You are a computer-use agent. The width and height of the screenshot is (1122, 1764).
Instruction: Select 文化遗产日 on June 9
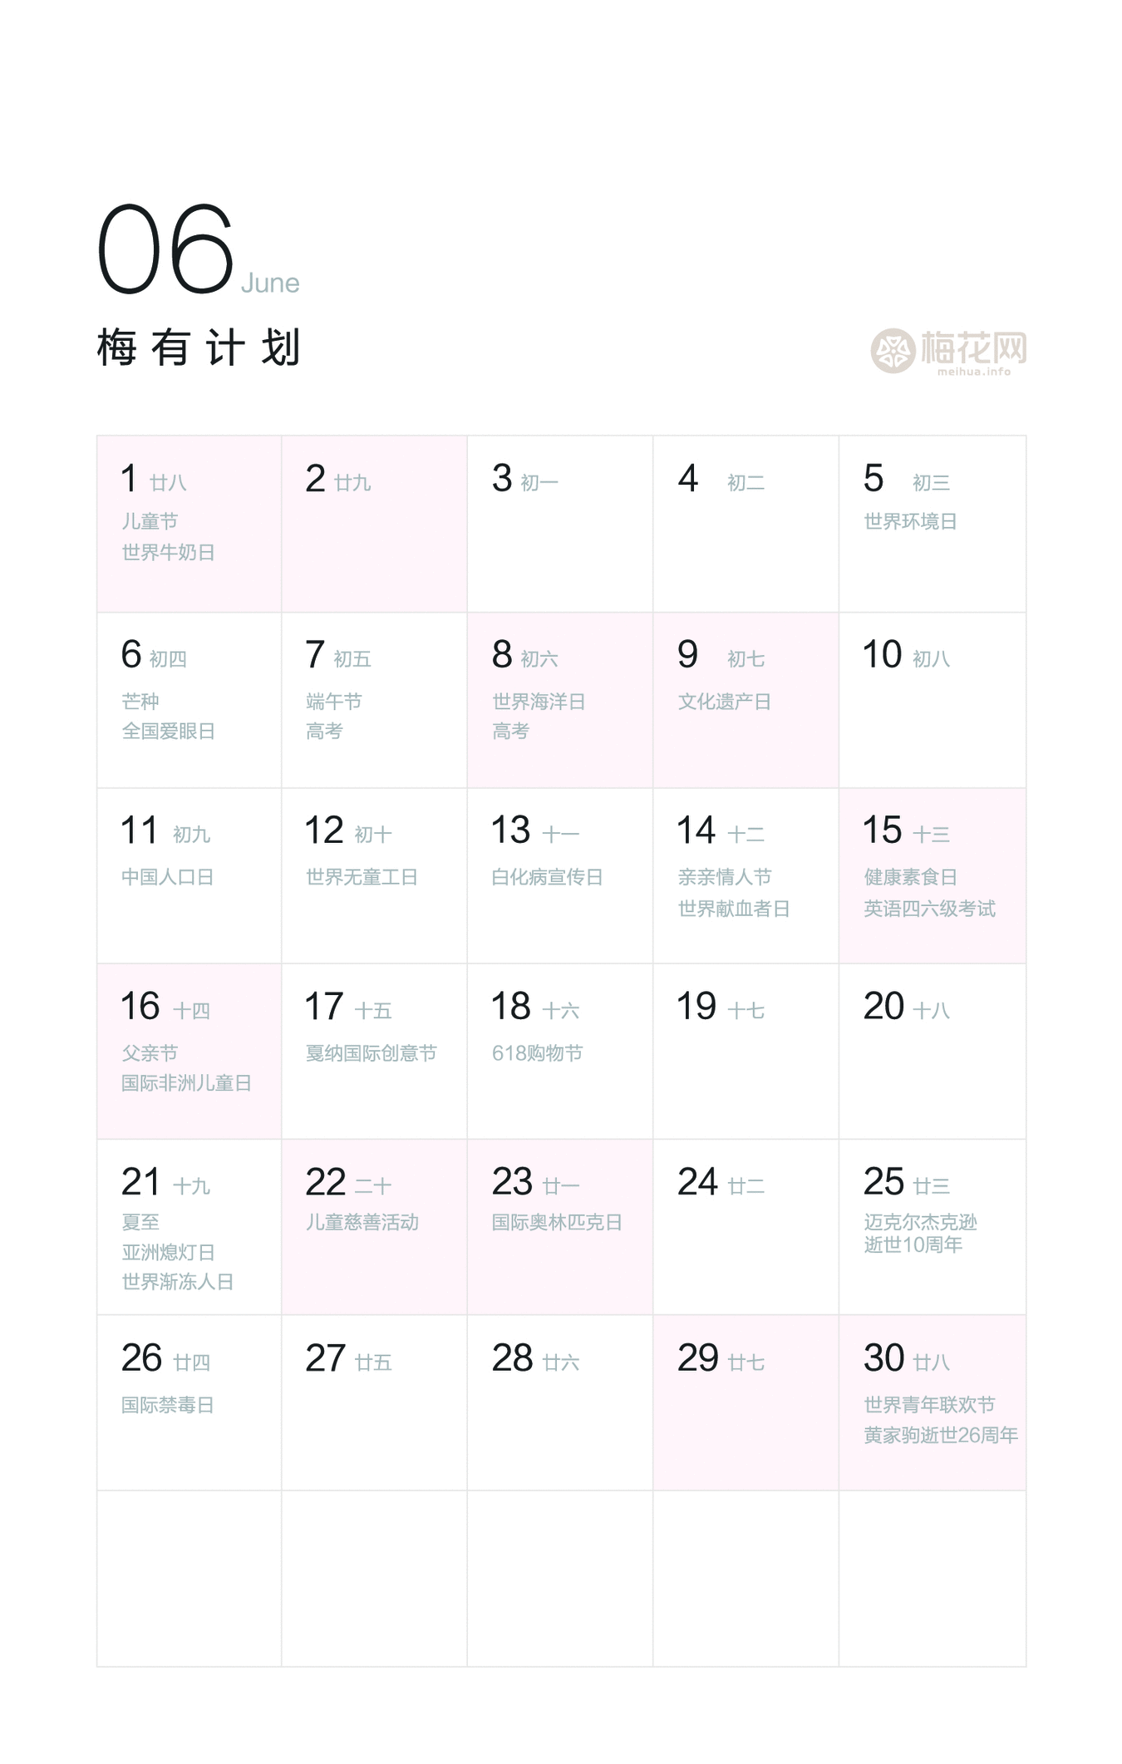coord(724,702)
